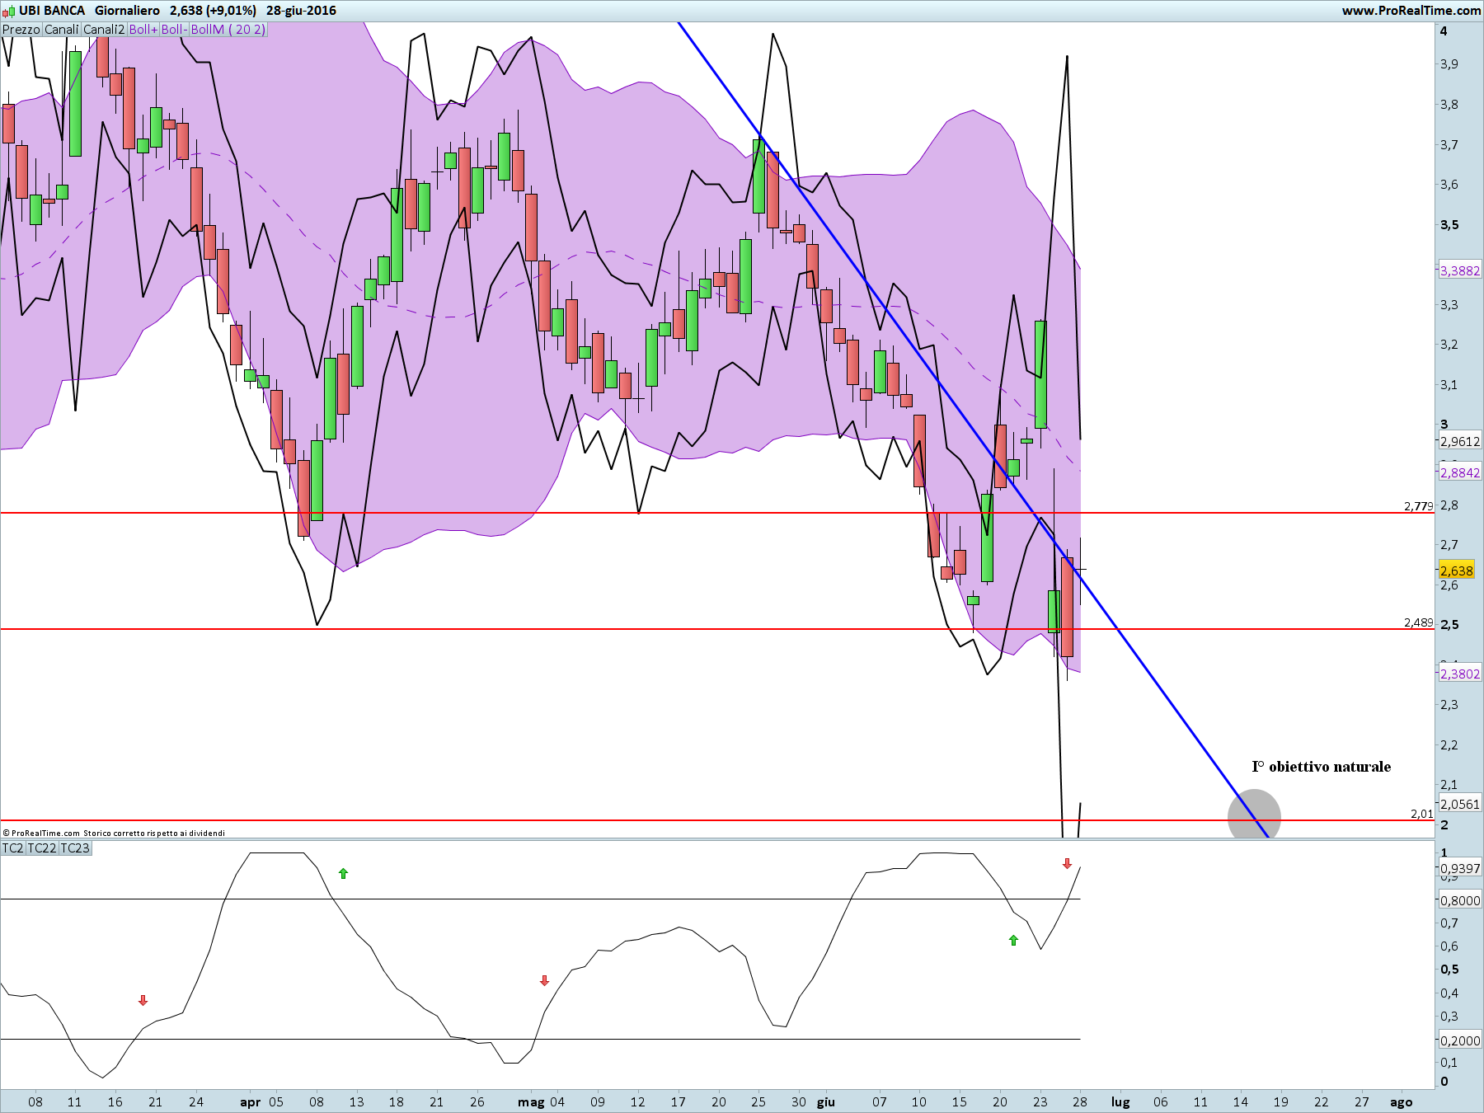Image resolution: width=1484 pixels, height=1113 pixels.
Task: Click the 2,9612 price axis tag
Action: coord(1460,441)
